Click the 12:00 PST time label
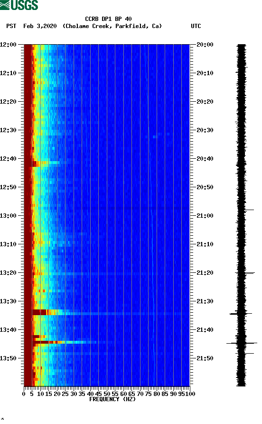Screen dimensions: 262x424 coord(8,45)
